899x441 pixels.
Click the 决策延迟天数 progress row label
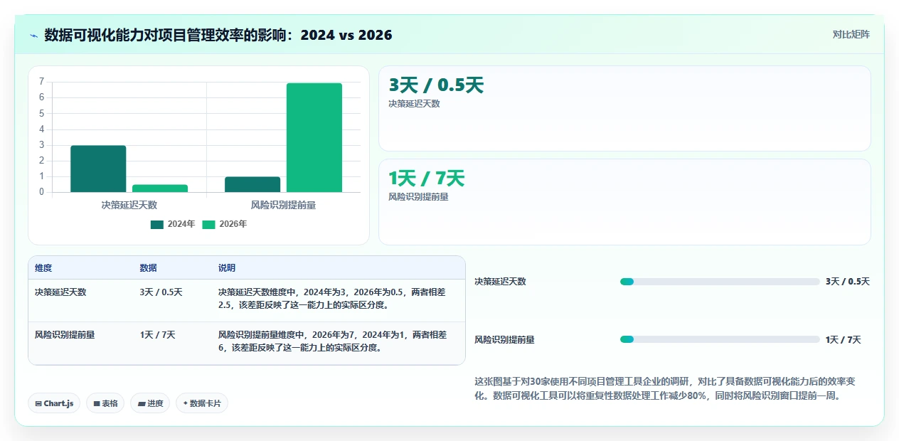[500, 282]
